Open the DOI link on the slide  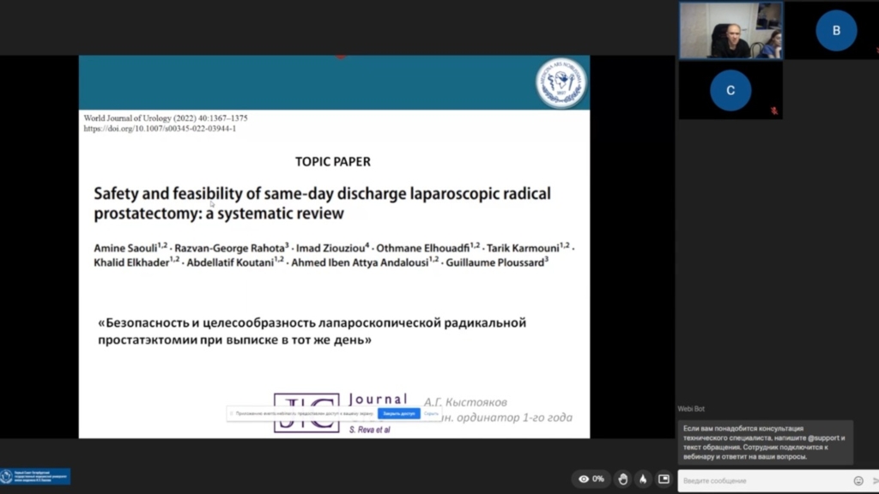coord(160,129)
